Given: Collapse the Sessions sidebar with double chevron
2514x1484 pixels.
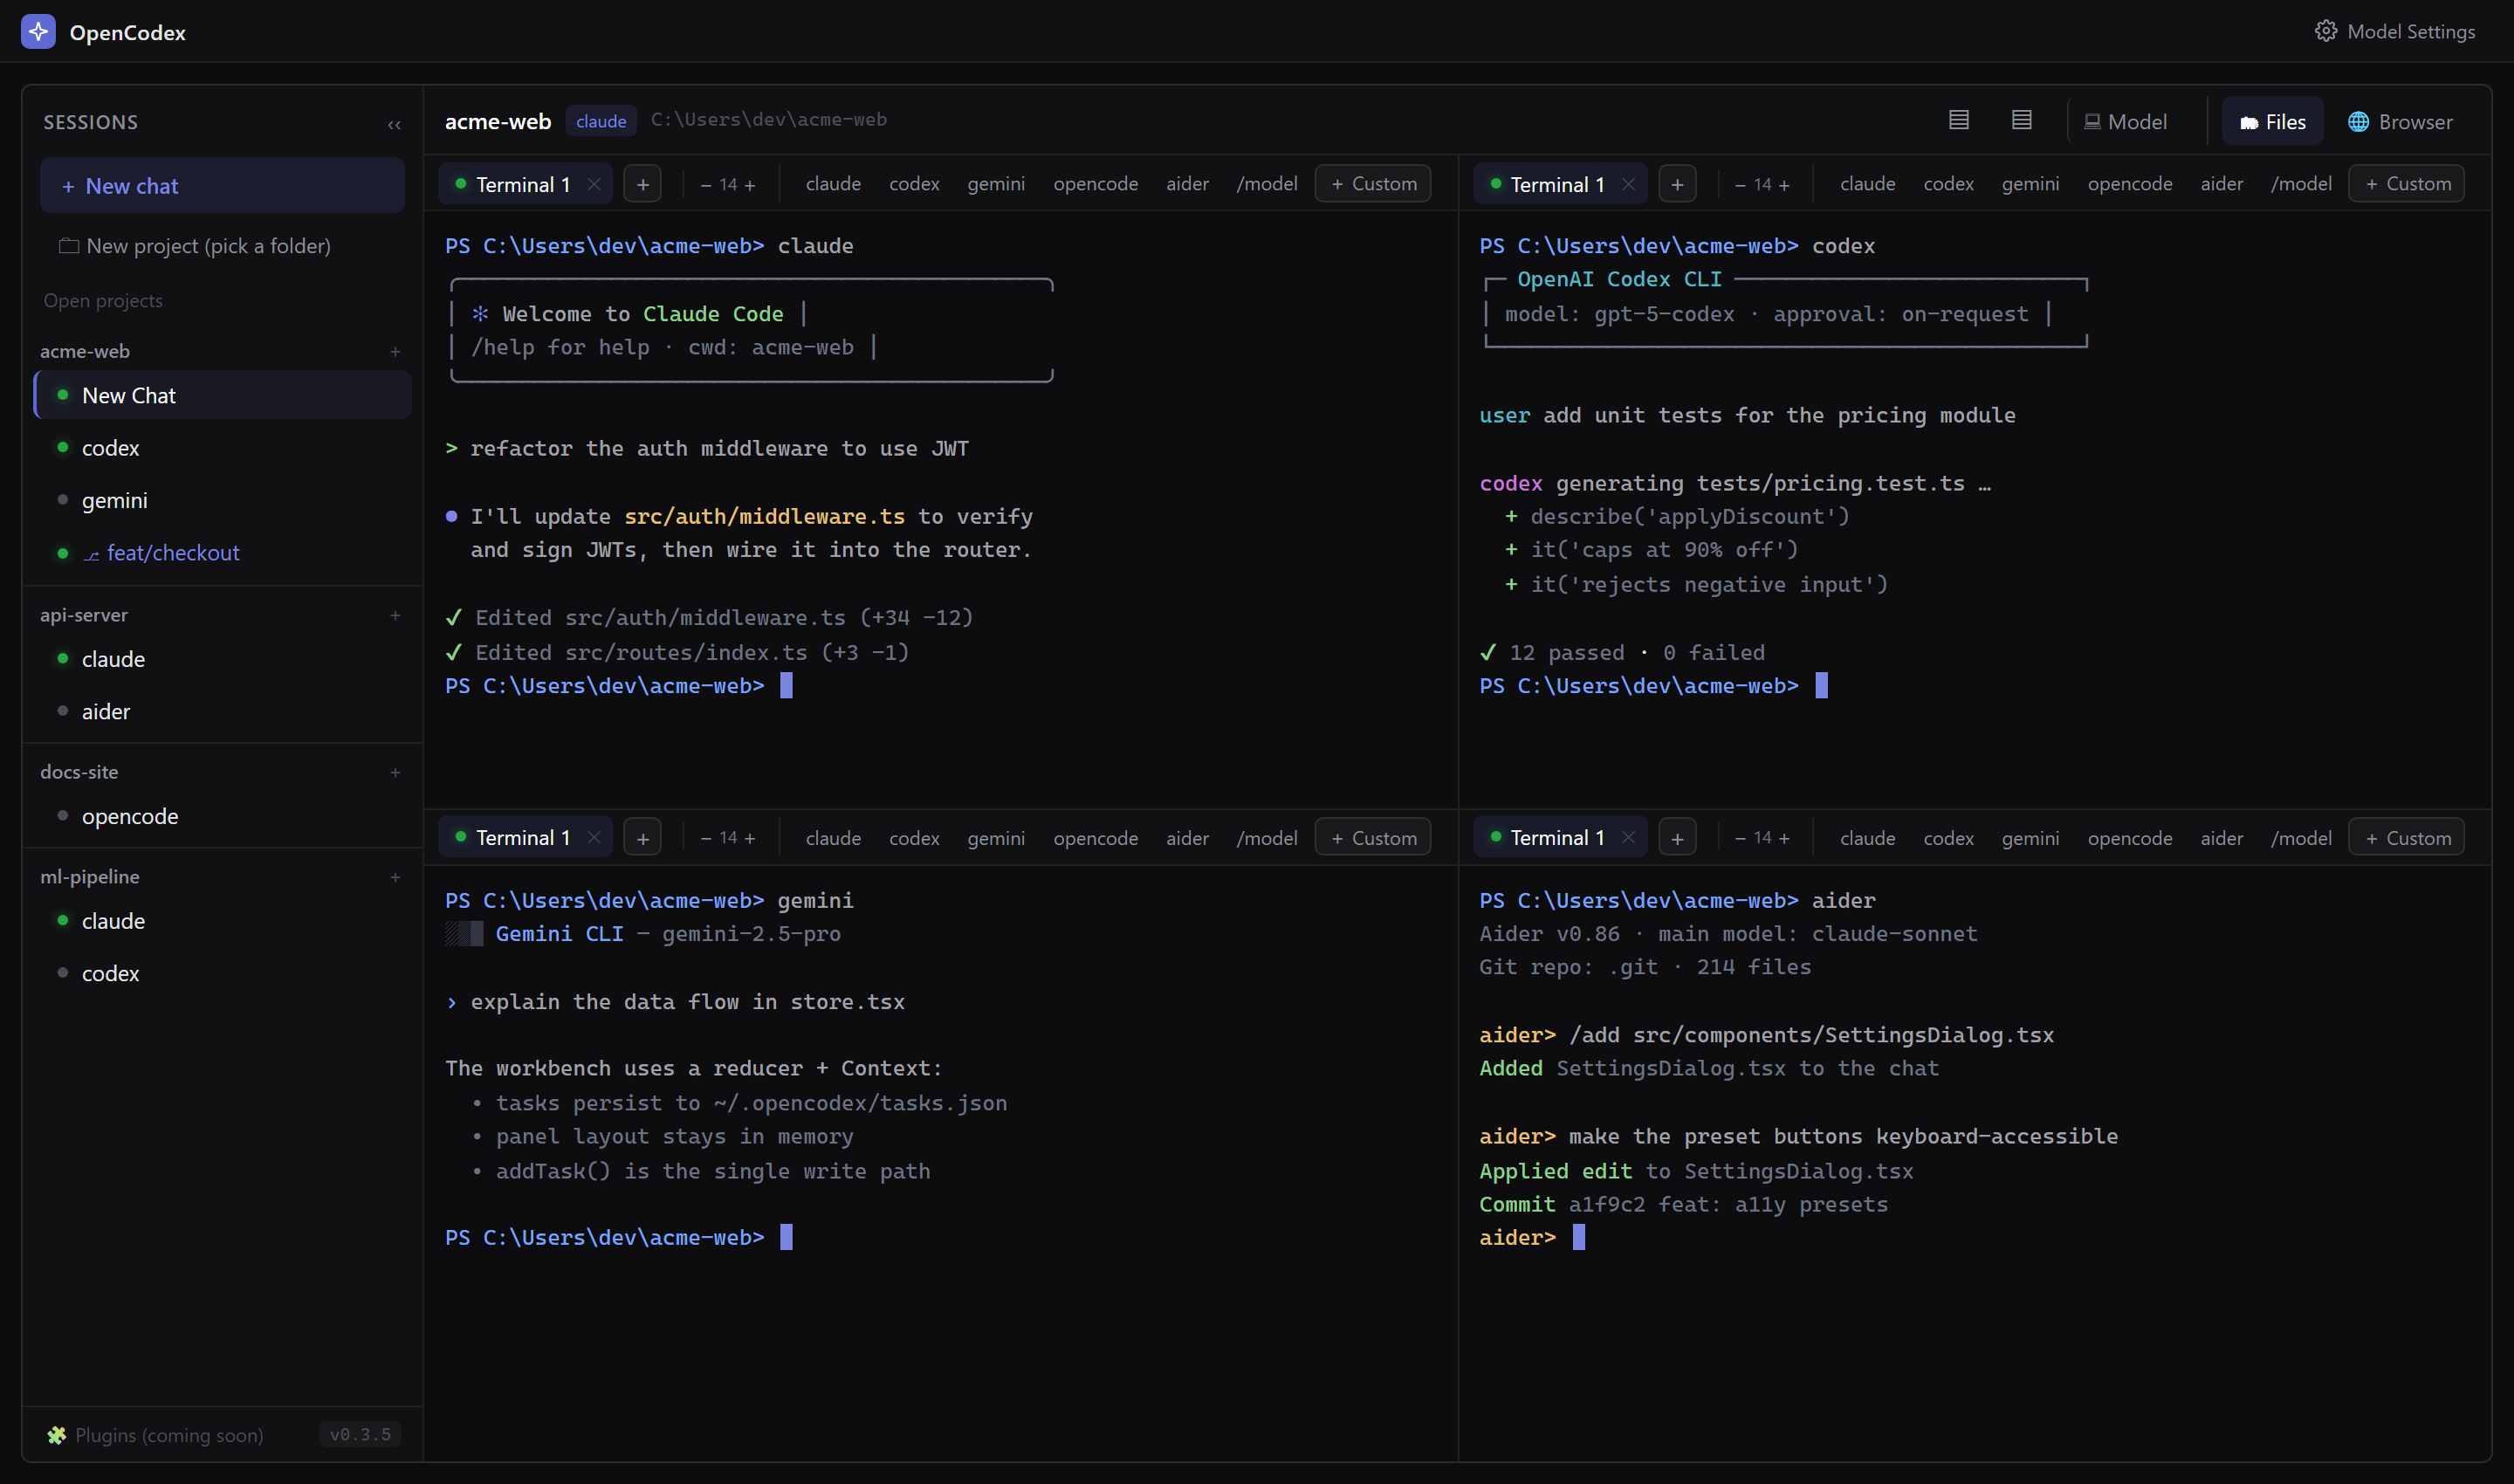Looking at the screenshot, I should (394, 125).
